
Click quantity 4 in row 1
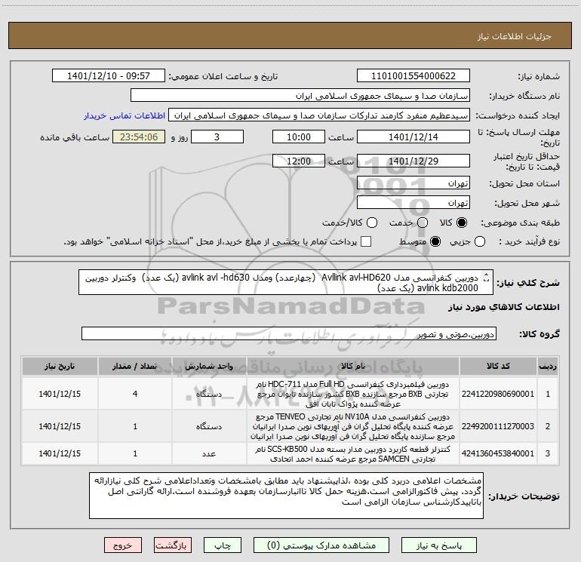coord(135,394)
